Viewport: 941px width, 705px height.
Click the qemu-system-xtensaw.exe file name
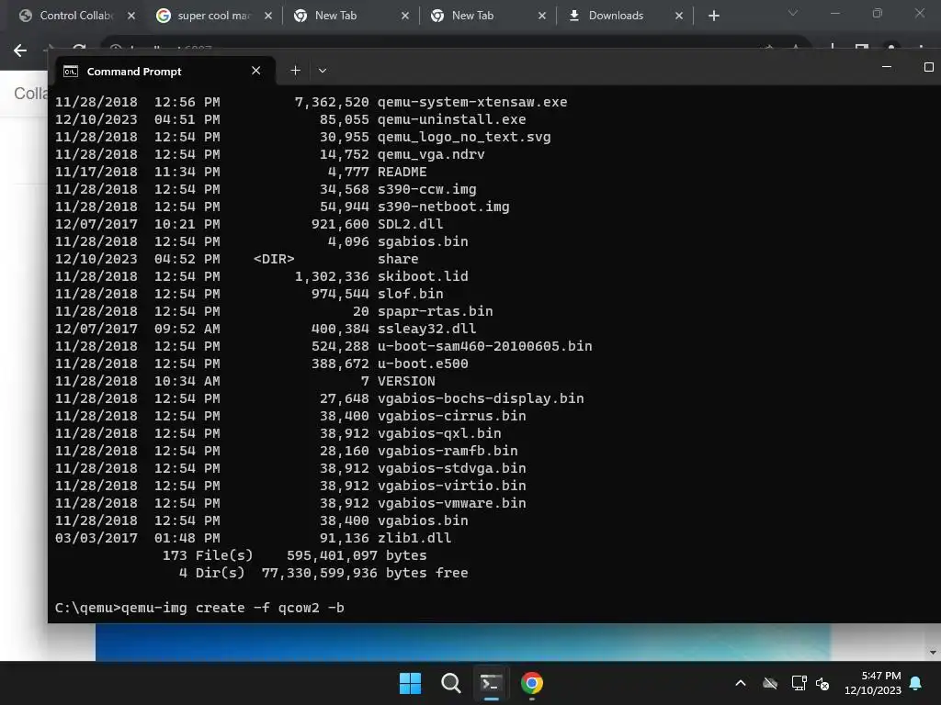(x=472, y=102)
